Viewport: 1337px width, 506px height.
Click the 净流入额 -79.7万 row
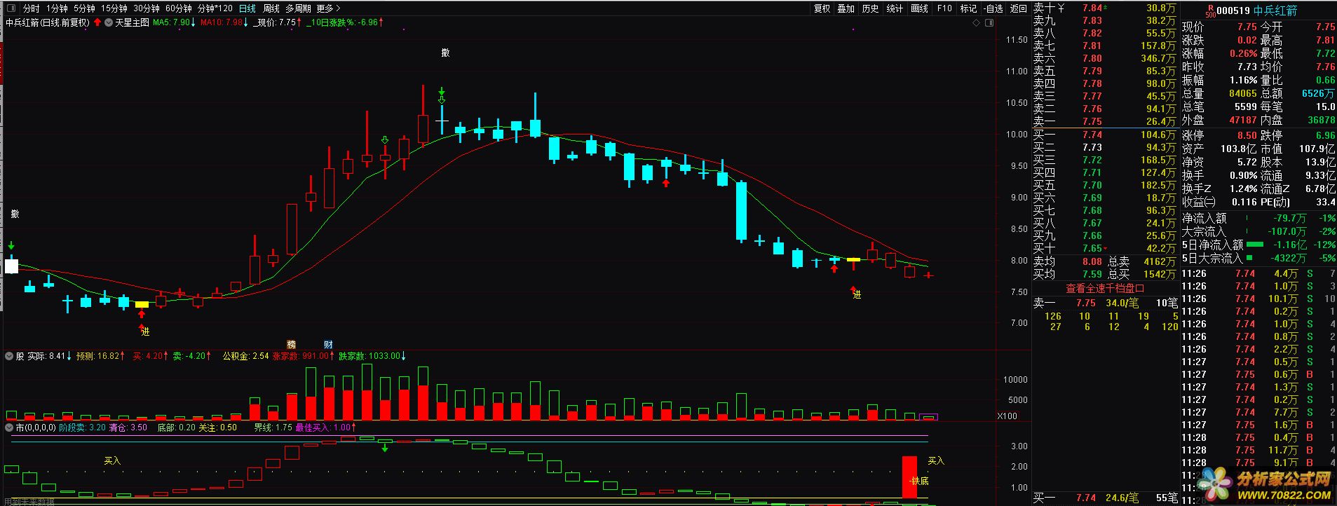(x=1258, y=218)
